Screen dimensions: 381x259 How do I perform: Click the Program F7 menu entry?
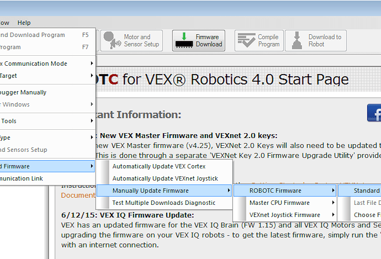click(47, 47)
